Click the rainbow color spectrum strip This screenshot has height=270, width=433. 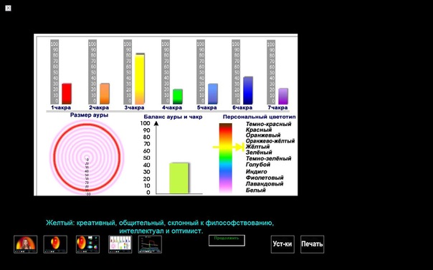pyautogui.click(x=226, y=158)
